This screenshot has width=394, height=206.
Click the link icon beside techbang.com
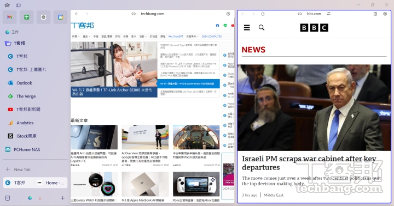pyautogui.click(x=134, y=14)
